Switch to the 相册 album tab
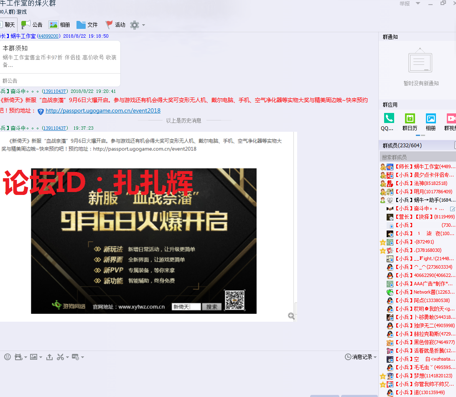Image resolution: width=456 pixels, height=397 pixels. pos(59,25)
